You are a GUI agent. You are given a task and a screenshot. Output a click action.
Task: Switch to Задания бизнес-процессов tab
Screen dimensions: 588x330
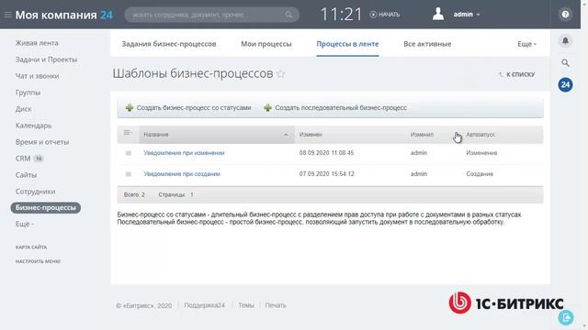169,44
